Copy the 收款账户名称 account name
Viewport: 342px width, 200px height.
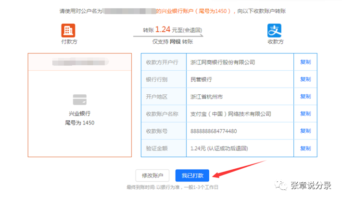click(x=305, y=114)
